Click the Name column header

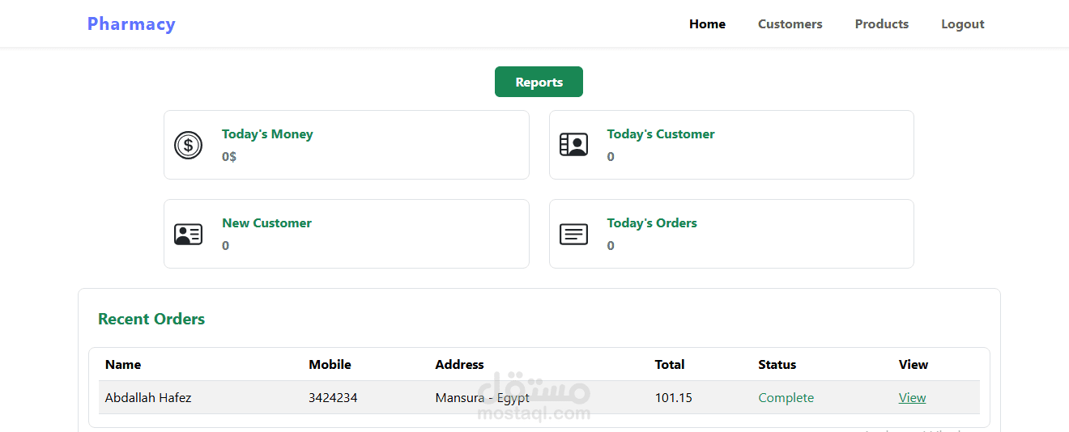coord(123,365)
